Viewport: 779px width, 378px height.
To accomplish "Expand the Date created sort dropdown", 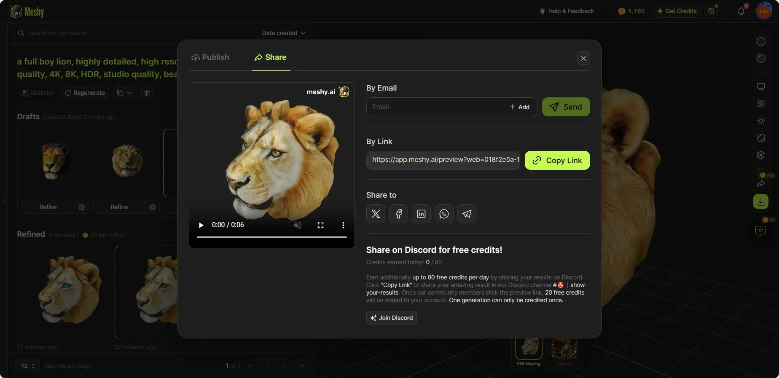I will [283, 33].
